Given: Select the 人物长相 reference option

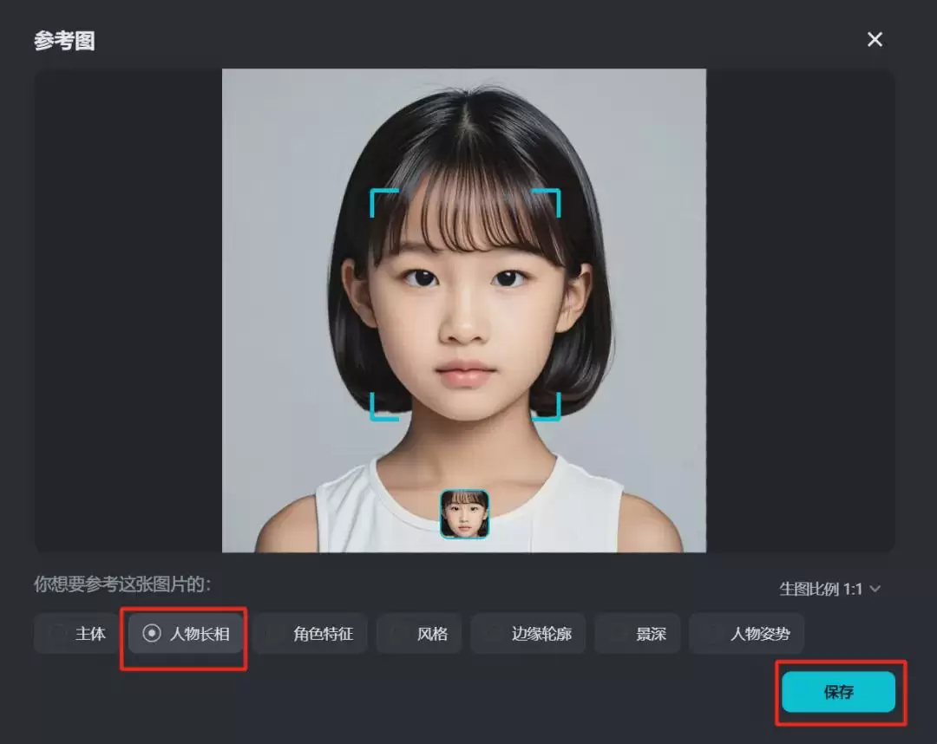Looking at the screenshot, I should click(183, 634).
